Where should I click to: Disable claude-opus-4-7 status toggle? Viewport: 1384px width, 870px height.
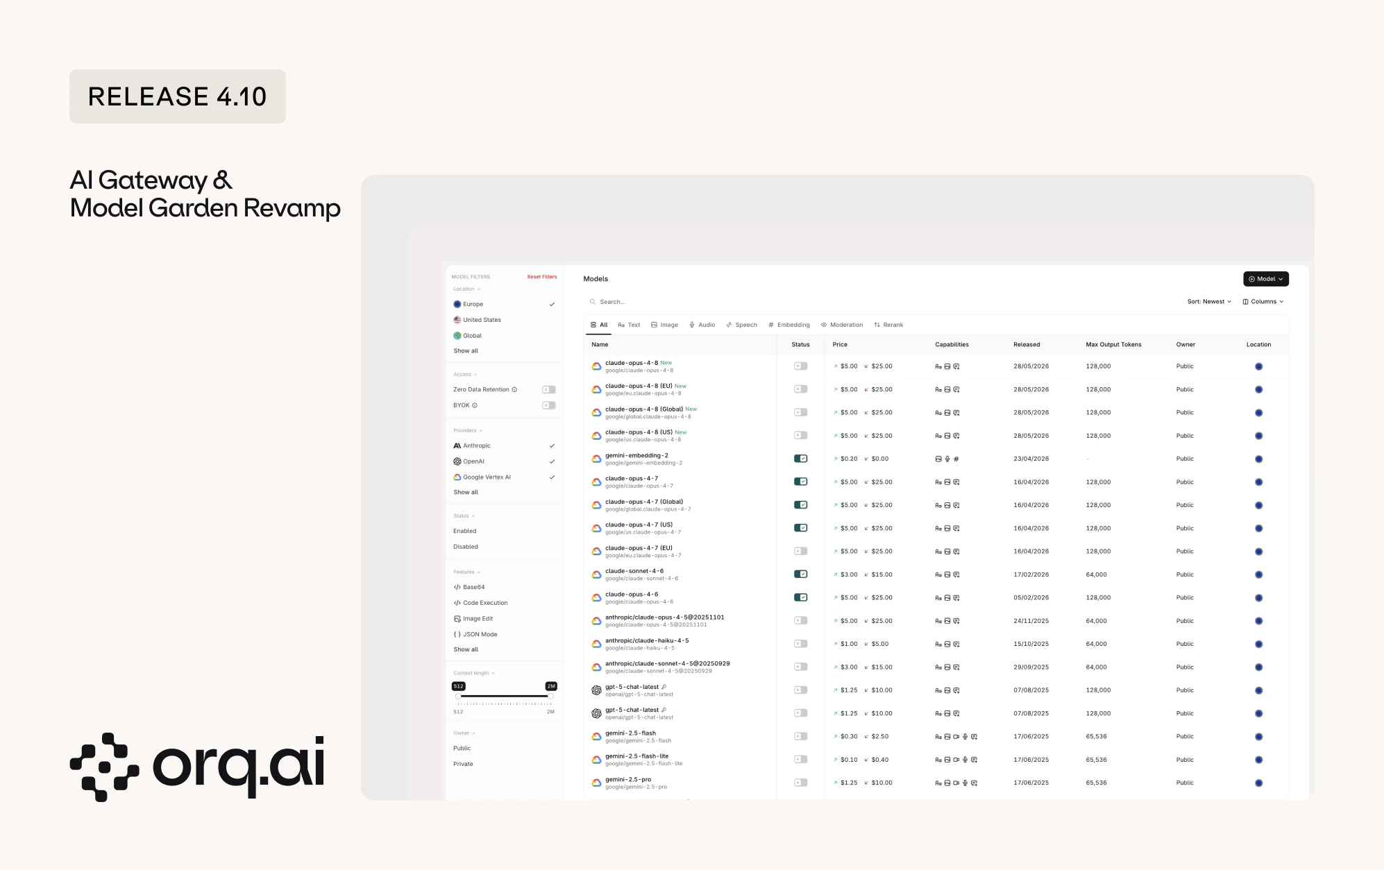(801, 481)
